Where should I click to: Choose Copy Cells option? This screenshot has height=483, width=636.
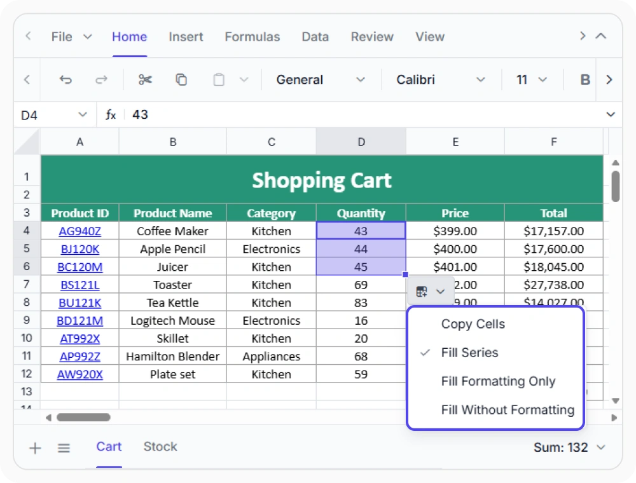pyautogui.click(x=495, y=324)
